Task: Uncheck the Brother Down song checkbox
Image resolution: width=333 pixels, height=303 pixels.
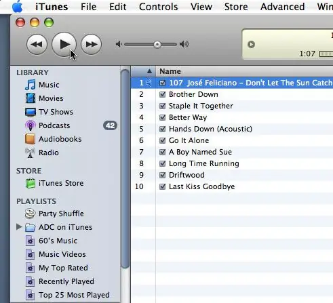Action: pyautogui.click(x=162, y=94)
